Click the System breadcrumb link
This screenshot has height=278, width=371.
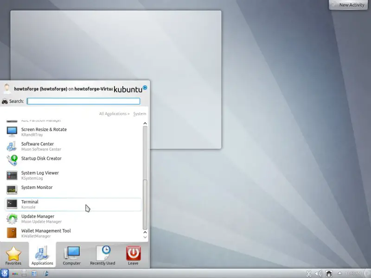pyautogui.click(x=140, y=114)
